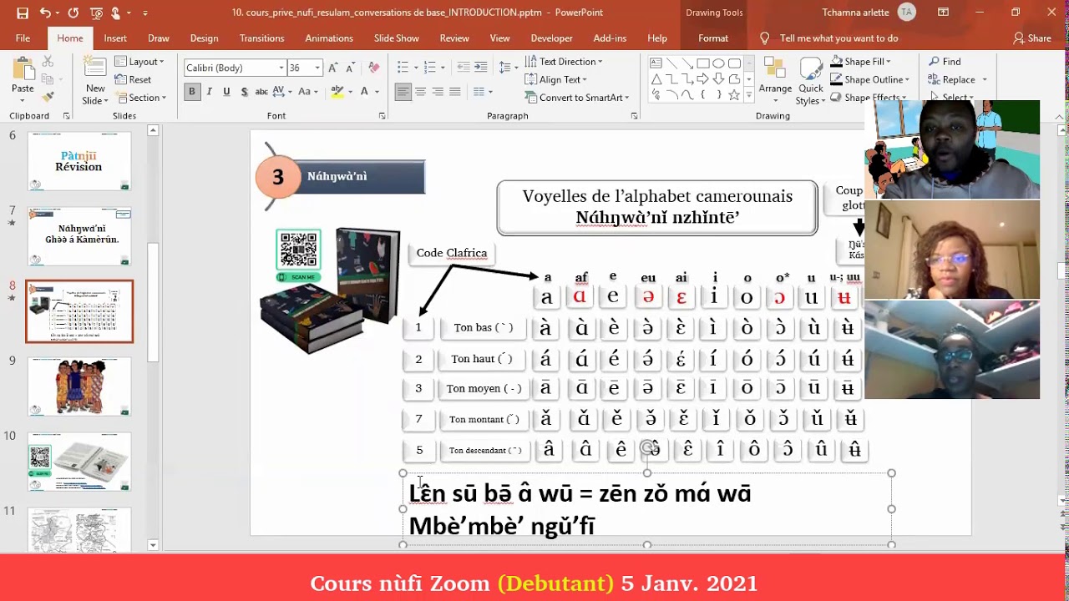Viewport: 1069px width, 601px height.
Task: Click the Paste icon
Action: [x=23, y=69]
